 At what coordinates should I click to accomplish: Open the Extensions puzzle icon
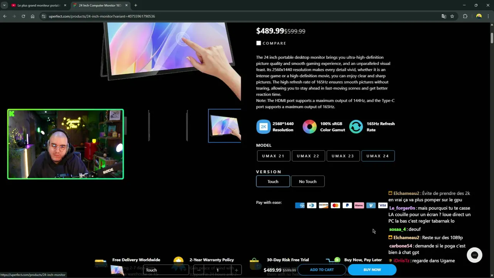tap(465, 16)
